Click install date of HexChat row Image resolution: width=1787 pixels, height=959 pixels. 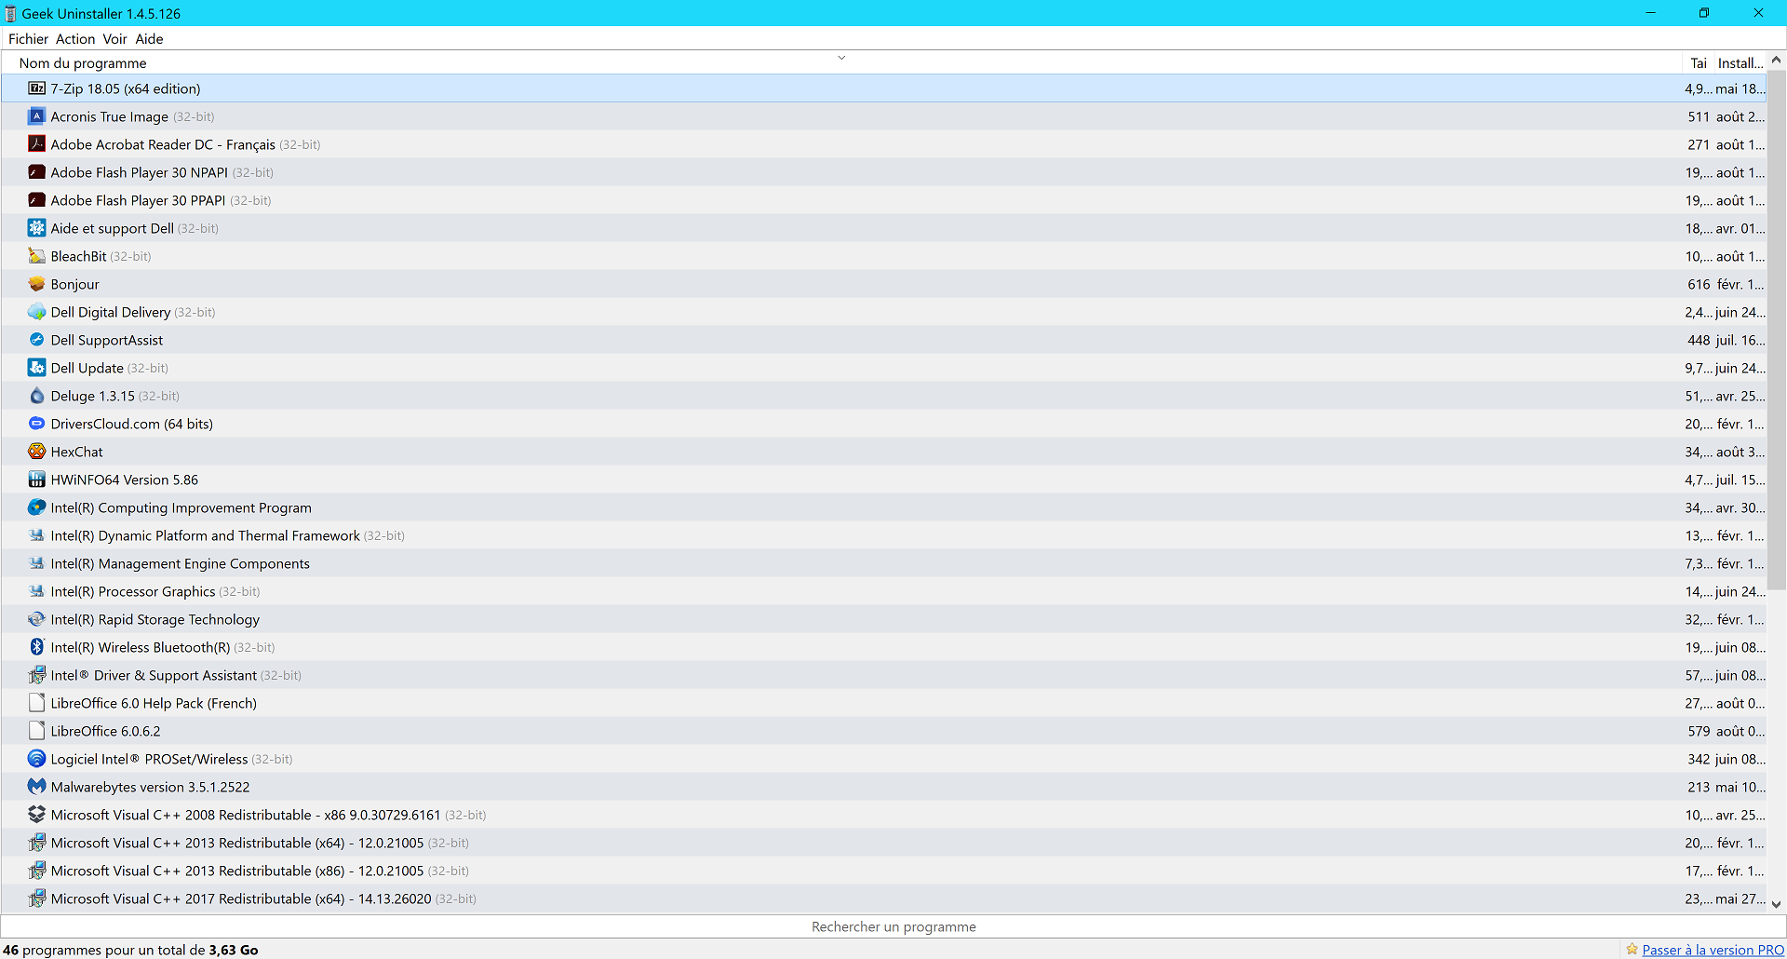point(1740,452)
